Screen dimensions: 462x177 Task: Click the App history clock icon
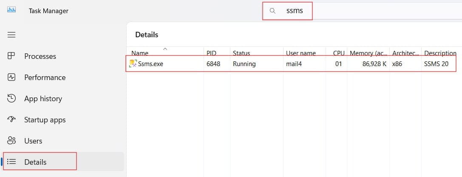(x=11, y=98)
